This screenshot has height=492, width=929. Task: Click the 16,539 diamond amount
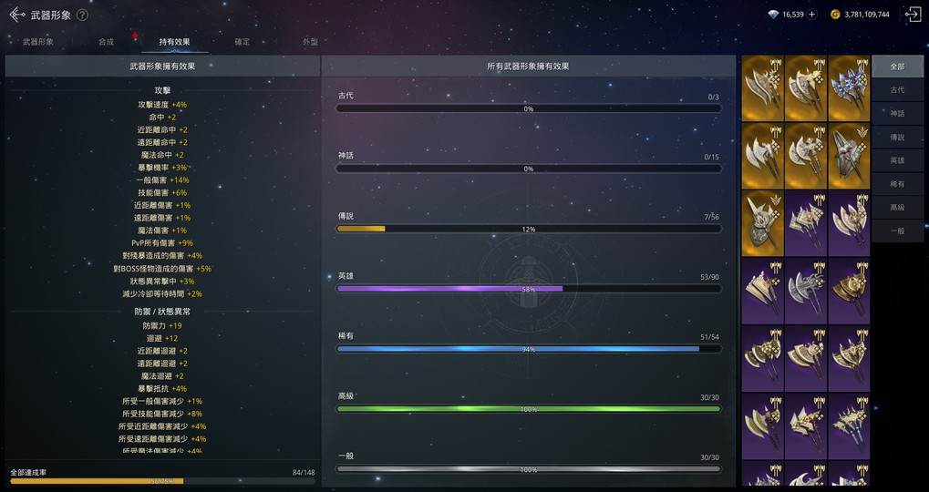[x=793, y=15]
